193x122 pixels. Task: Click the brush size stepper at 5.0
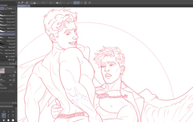pos(12,75)
